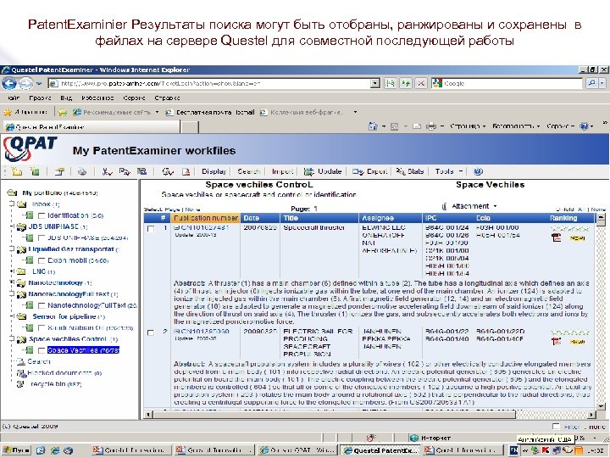Click the browser Forward arrow button
Screen dimensions: 610x458
(25, 83)
